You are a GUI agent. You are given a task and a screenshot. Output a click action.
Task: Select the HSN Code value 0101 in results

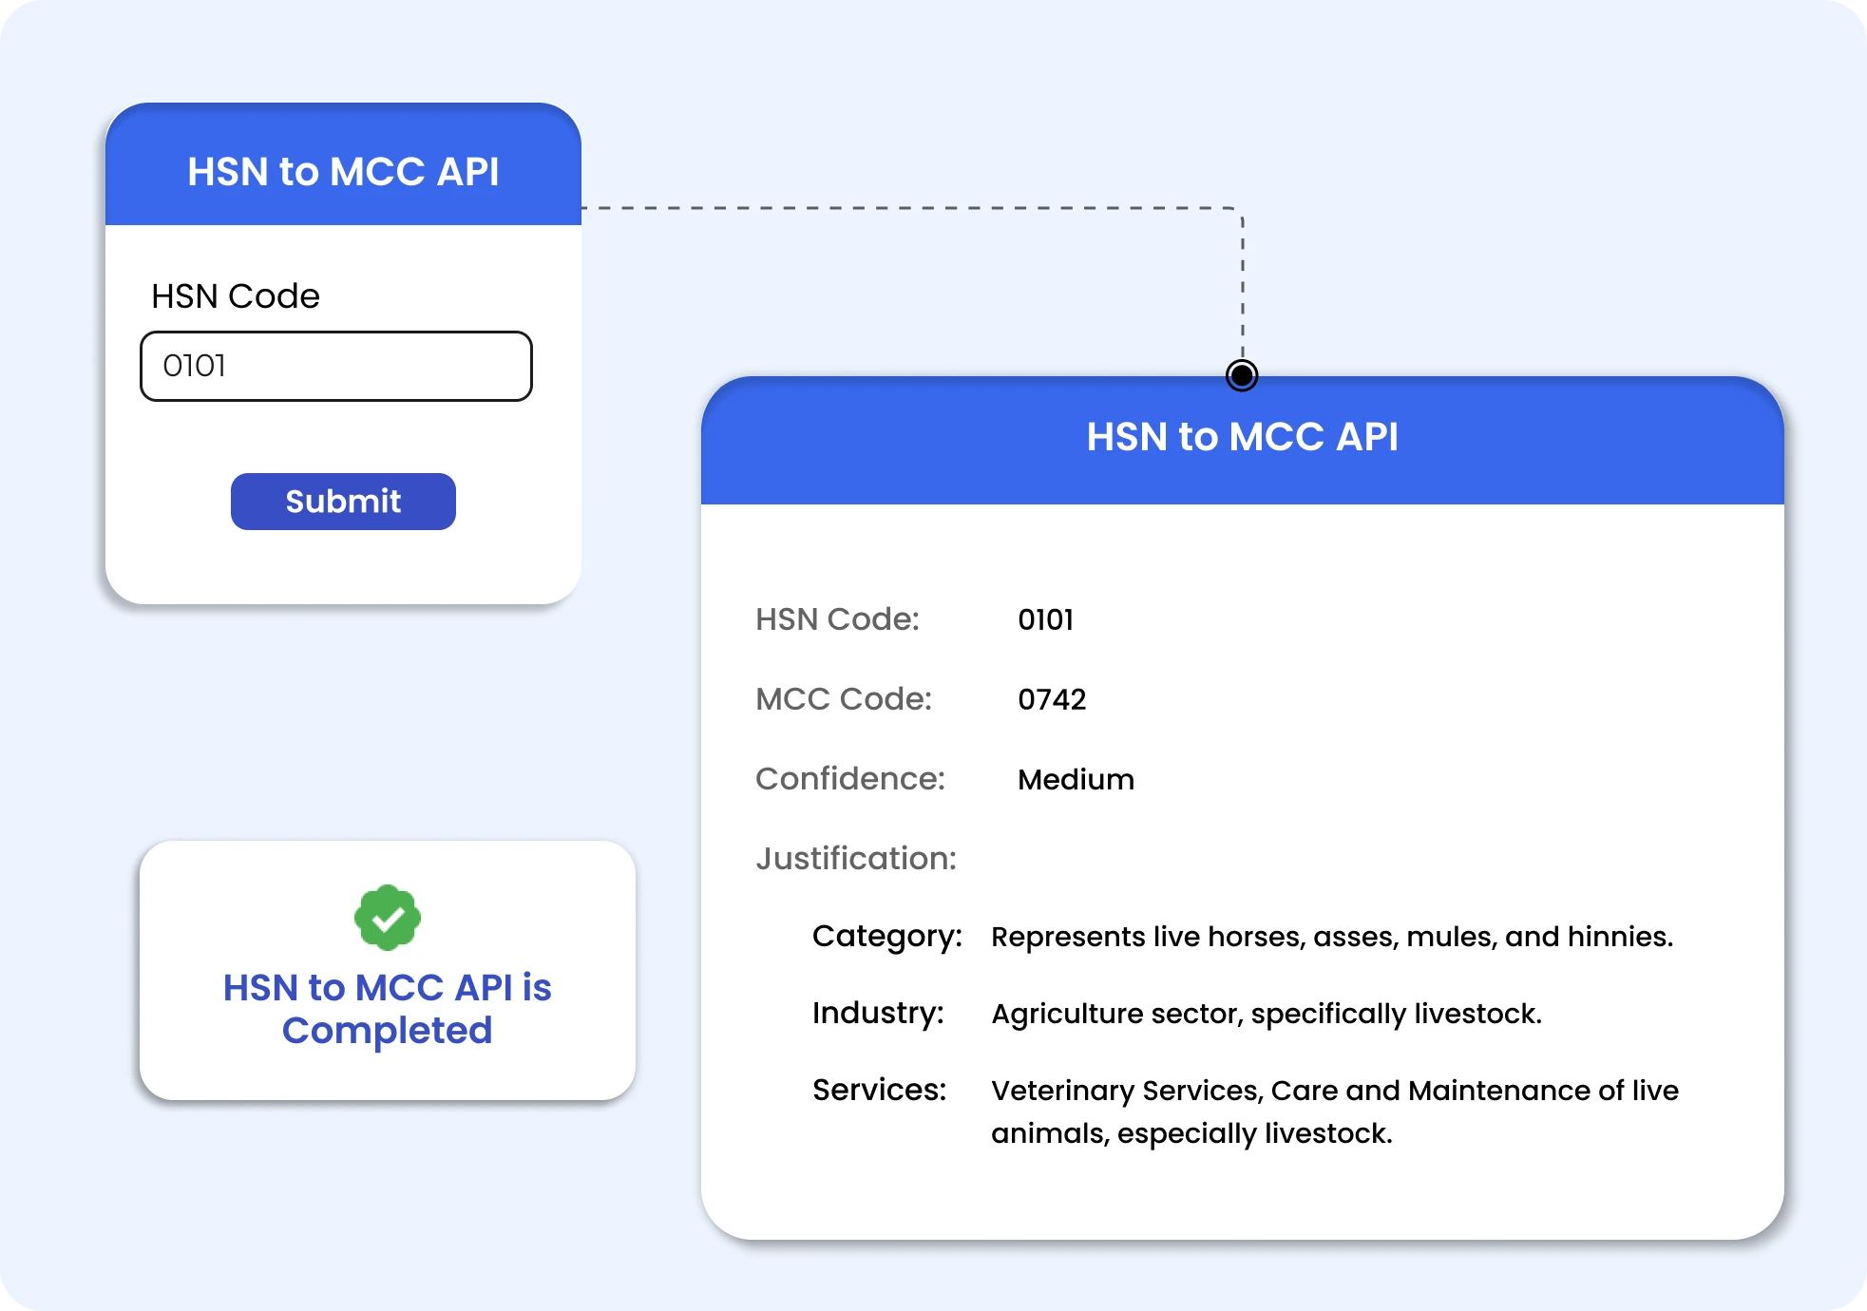[1045, 620]
